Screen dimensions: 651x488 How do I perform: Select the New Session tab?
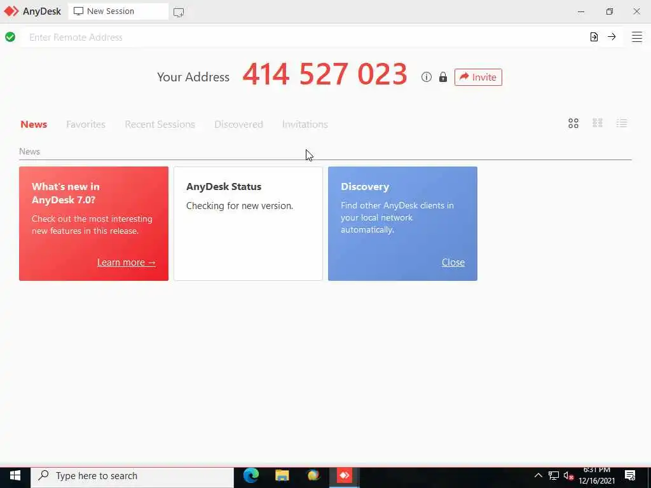tap(118, 11)
